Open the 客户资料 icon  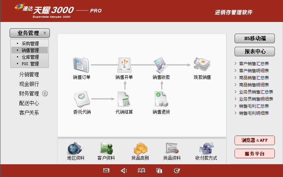[106, 148]
